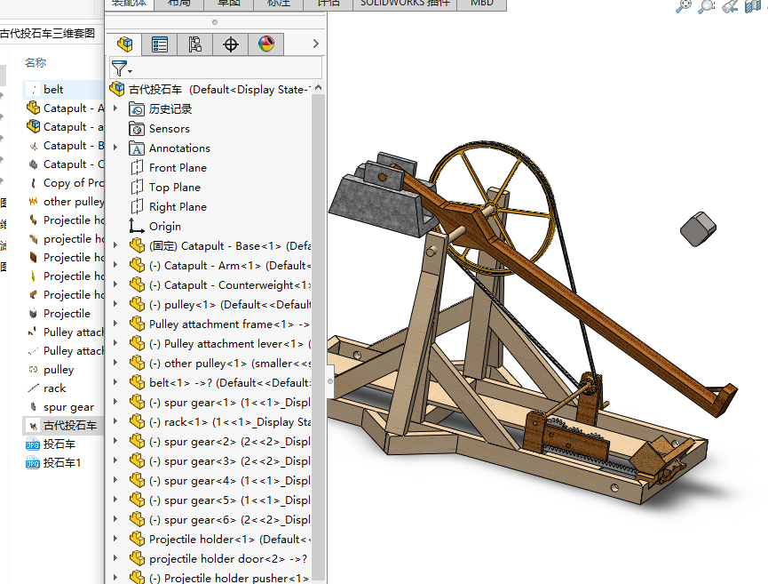Expand the 历史记录 (History) node
The width and height of the screenshot is (768, 584).
pos(115,109)
